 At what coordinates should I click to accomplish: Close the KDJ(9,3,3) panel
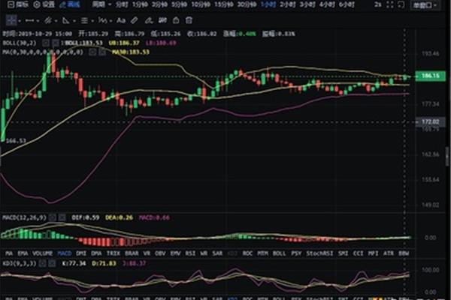(52, 263)
